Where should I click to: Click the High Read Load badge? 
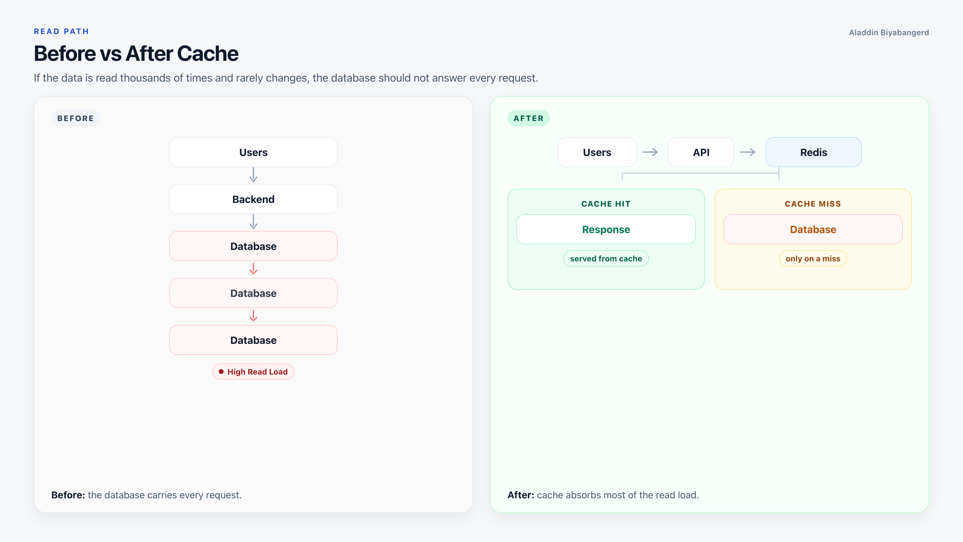(x=253, y=372)
